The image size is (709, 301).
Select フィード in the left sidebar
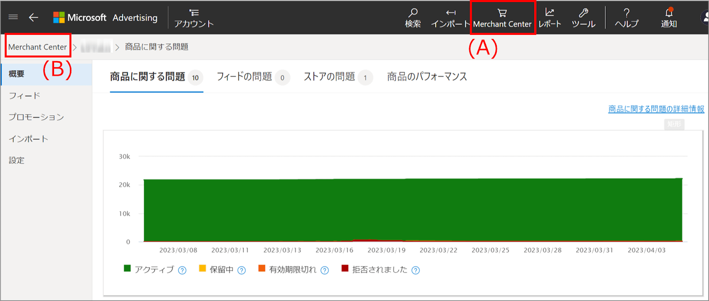point(24,95)
